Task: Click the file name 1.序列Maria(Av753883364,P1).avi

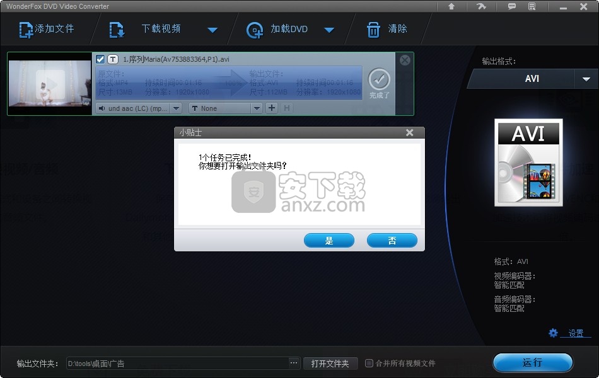Action: (x=176, y=59)
